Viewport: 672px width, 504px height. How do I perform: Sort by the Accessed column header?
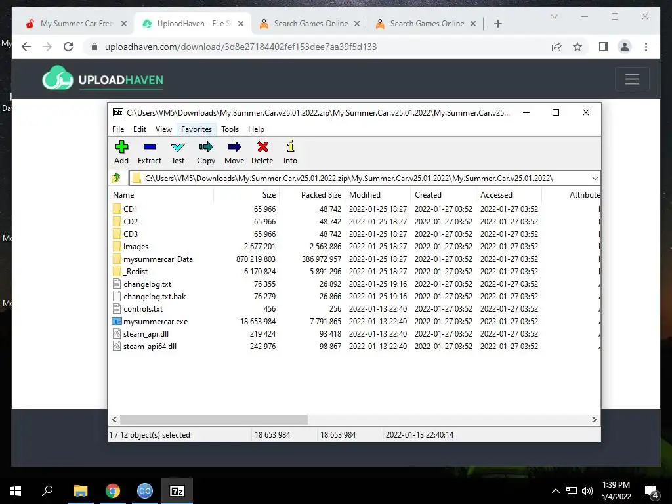[509, 194]
